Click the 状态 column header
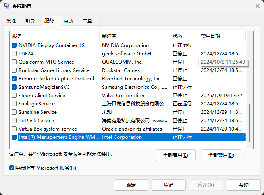The height and width of the screenshot is (195, 264). [x=184, y=36]
